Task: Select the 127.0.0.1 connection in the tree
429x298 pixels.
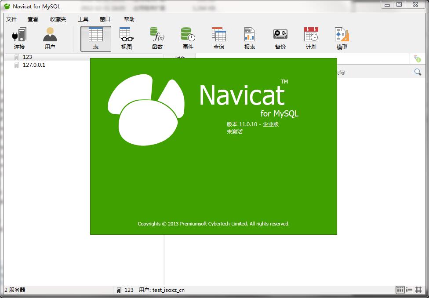Action: [34, 65]
